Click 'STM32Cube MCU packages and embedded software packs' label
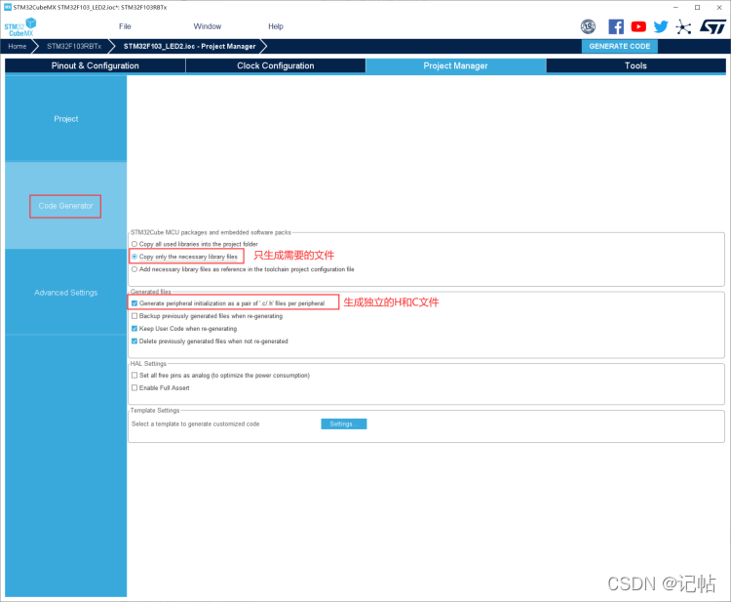 pyautogui.click(x=211, y=232)
